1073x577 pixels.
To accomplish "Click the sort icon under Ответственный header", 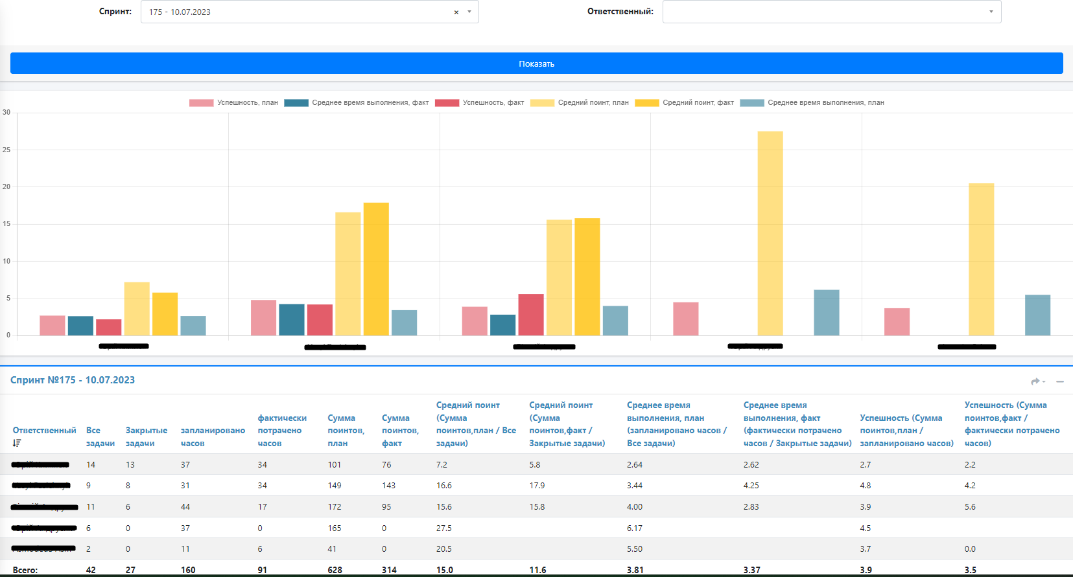I will coord(17,443).
